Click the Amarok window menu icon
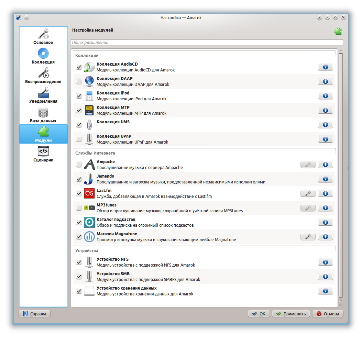The image size is (362, 337). point(19,18)
